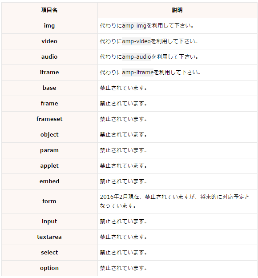Select the audio row label
Image resolution: width=258 pixels, height=278 pixels.
(x=49, y=57)
